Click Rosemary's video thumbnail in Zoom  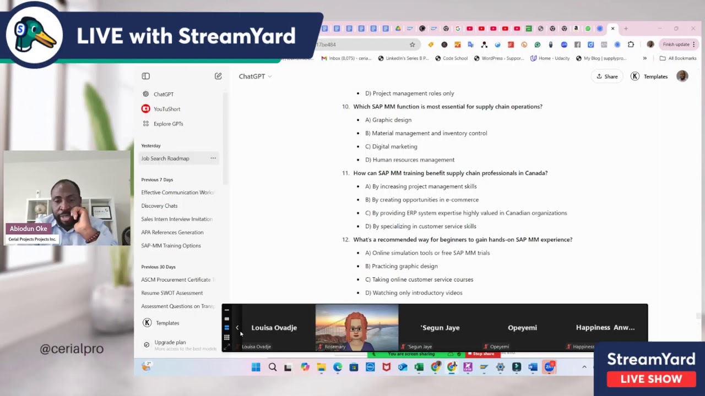pyautogui.click(x=357, y=328)
